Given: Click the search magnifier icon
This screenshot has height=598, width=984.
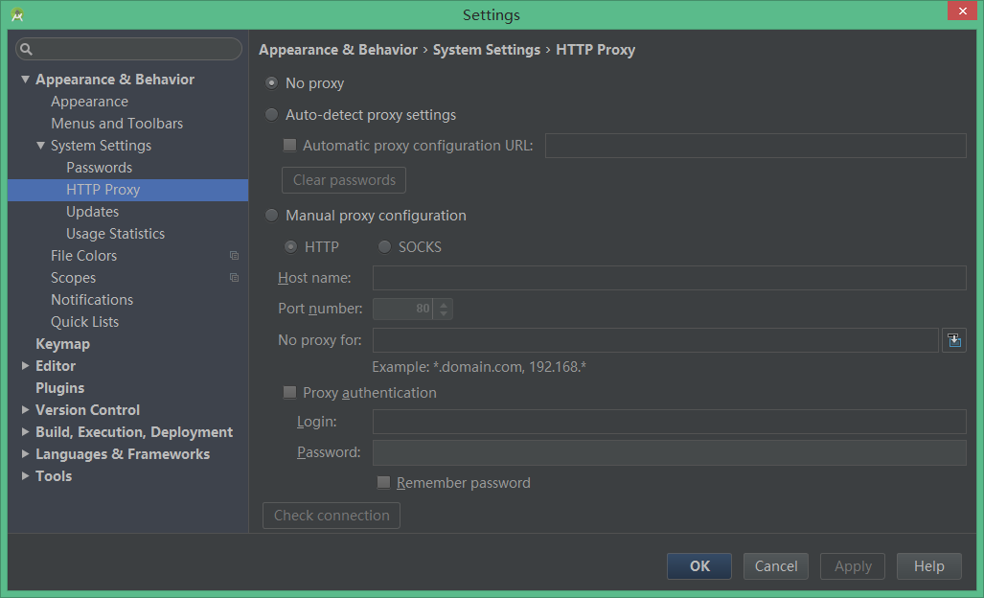Looking at the screenshot, I should pyautogui.click(x=27, y=49).
